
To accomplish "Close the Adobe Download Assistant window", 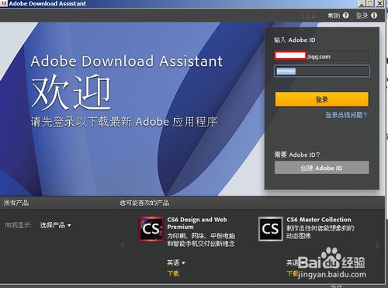I will (379, 3).
